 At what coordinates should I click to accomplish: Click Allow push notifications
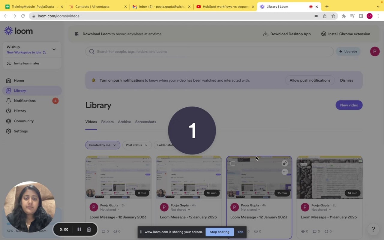pyautogui.click(x=310, y=80)
